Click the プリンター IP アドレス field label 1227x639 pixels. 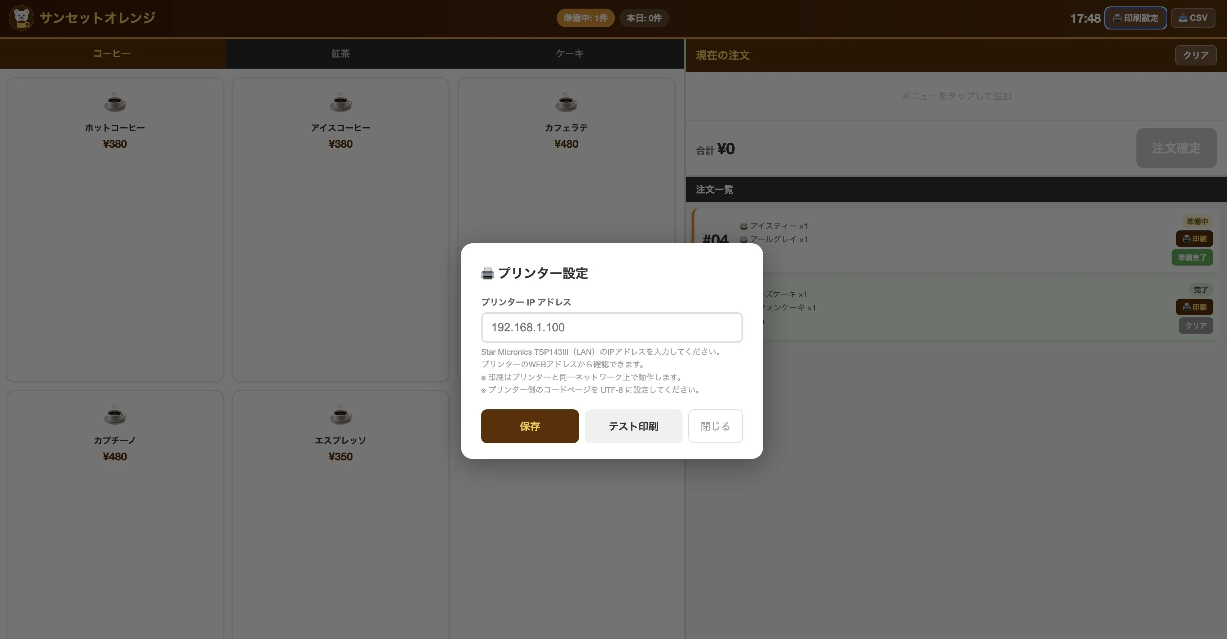[x=526, y=302]
